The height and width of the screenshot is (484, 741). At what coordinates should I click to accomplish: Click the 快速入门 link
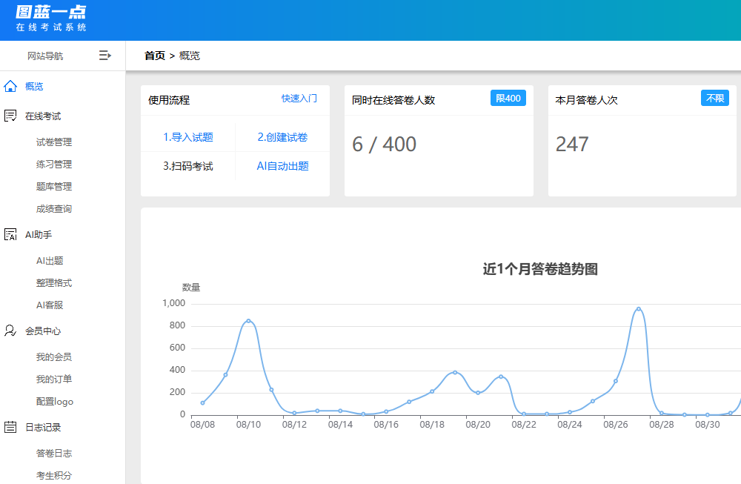(x=299, y=99)
